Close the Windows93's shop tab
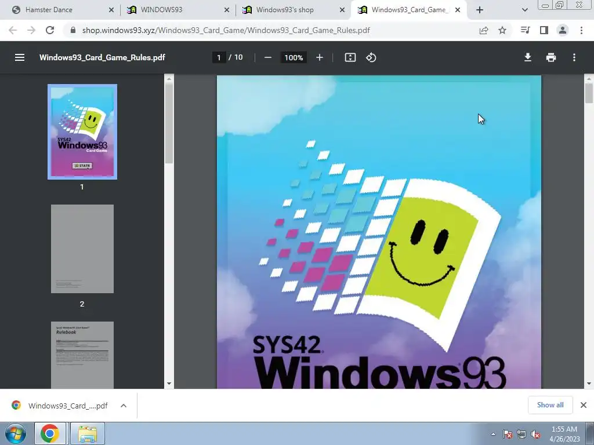Viewport: 594px width, 445px height. [342, 10]
